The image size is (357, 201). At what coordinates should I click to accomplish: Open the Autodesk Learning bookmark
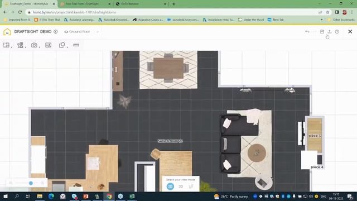(79, 20)
